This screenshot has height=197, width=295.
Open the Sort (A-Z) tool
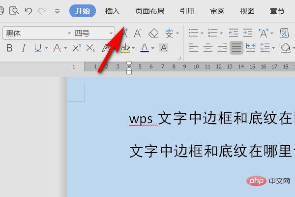tap(284, 33)
